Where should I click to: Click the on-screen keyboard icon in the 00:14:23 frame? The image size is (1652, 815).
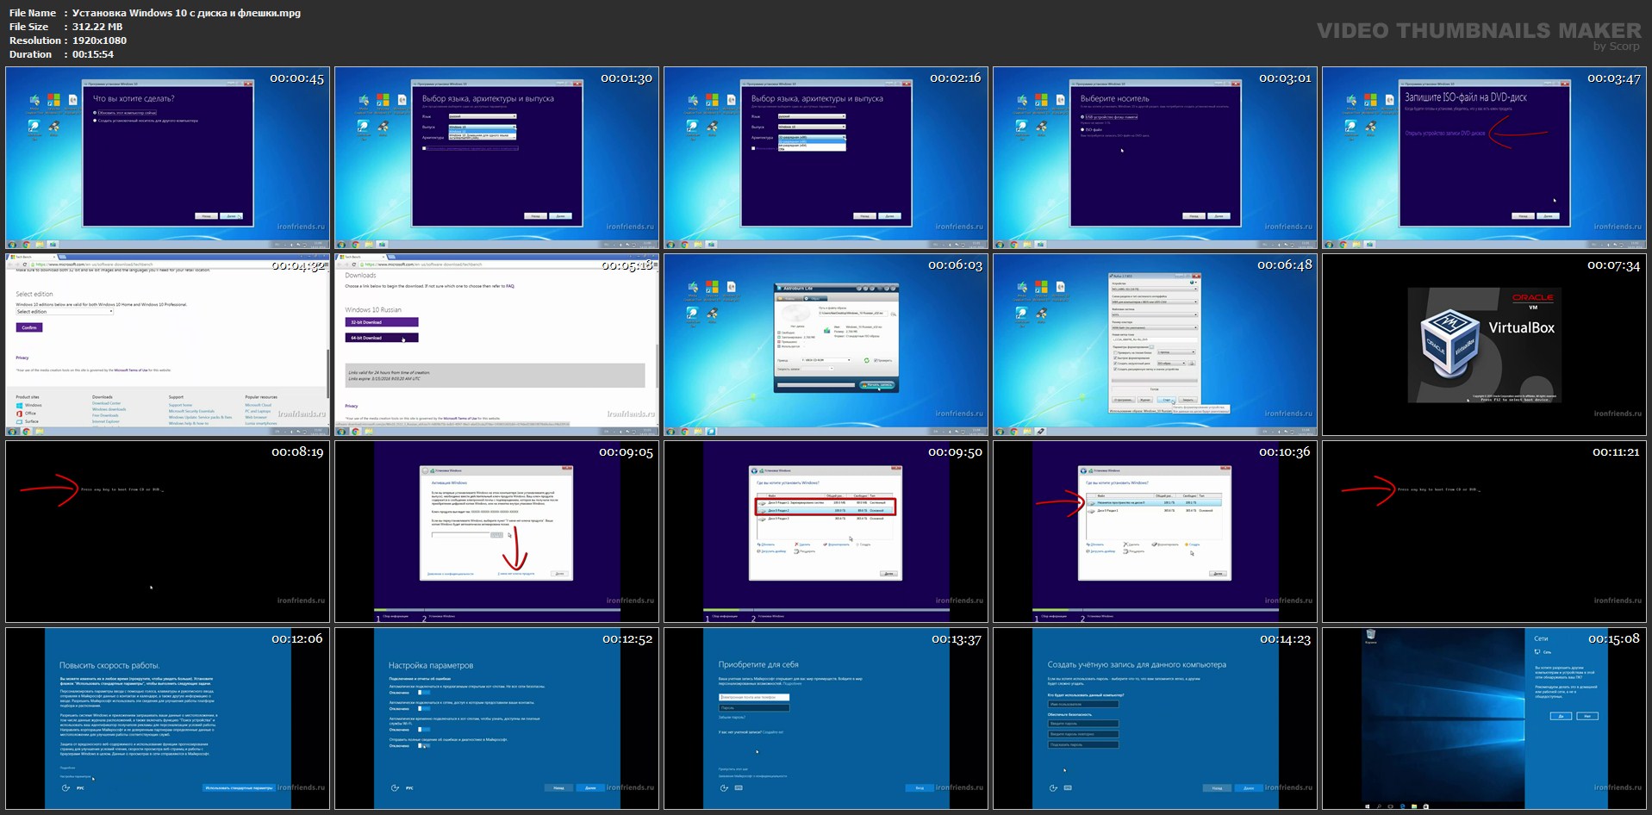tap(1068, 787)
